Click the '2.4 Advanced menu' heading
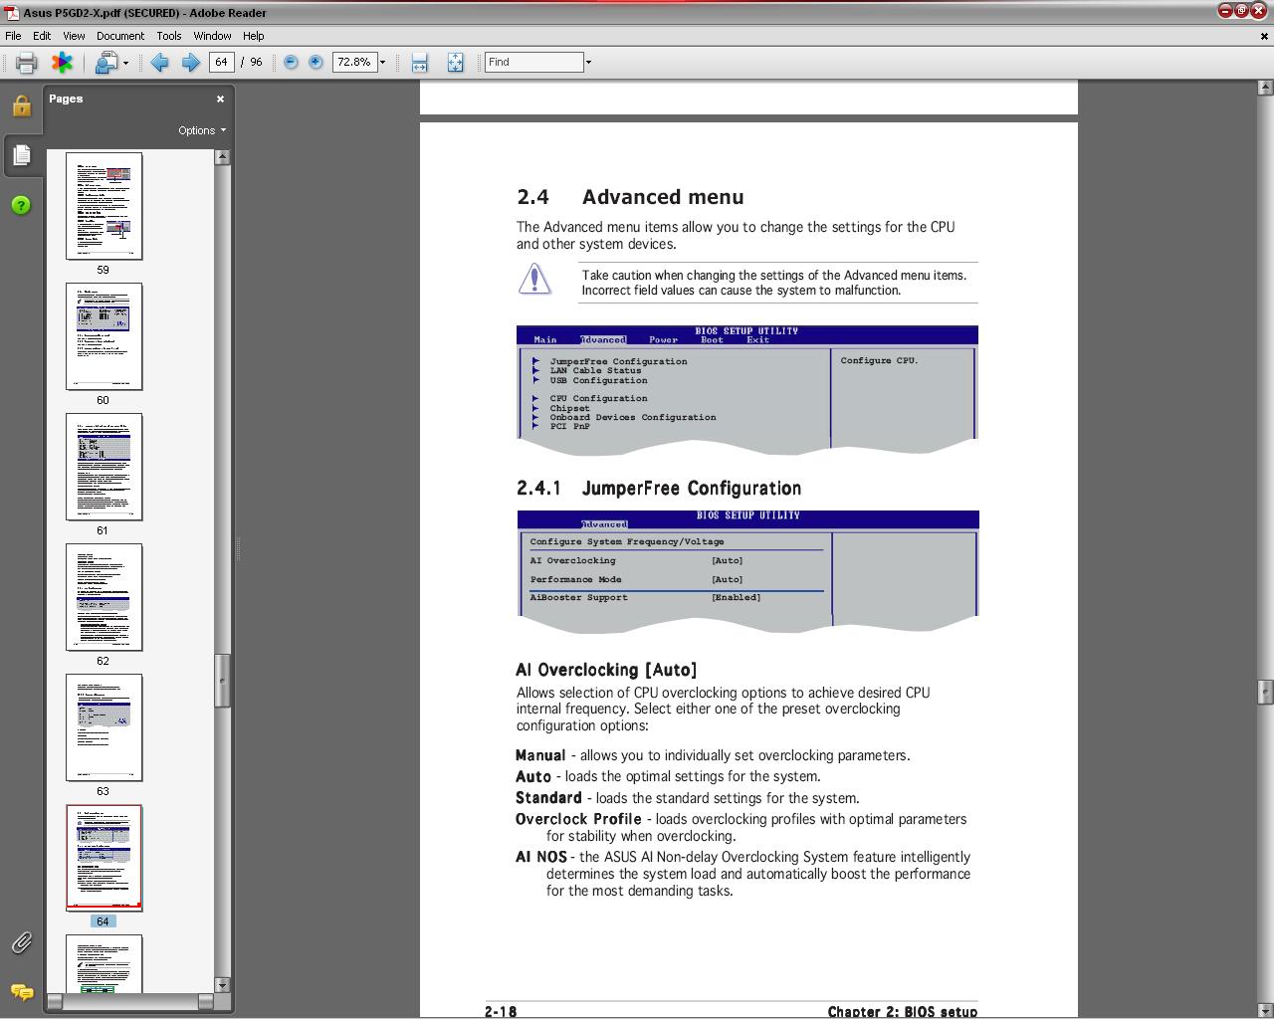 tap(630, 197)
